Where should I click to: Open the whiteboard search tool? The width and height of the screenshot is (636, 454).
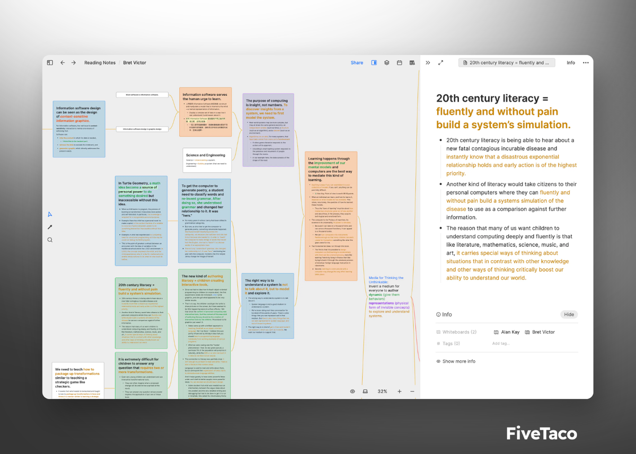(x=50, y=240)
